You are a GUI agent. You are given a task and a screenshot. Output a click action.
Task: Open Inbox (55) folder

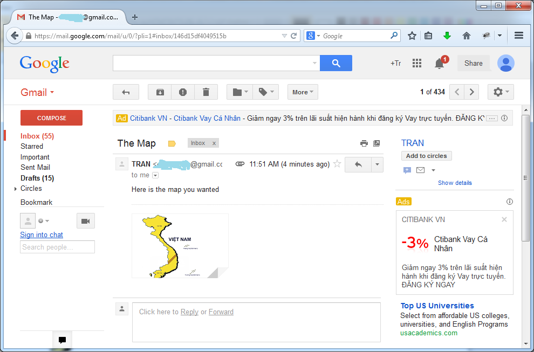(x=37, y=136)
